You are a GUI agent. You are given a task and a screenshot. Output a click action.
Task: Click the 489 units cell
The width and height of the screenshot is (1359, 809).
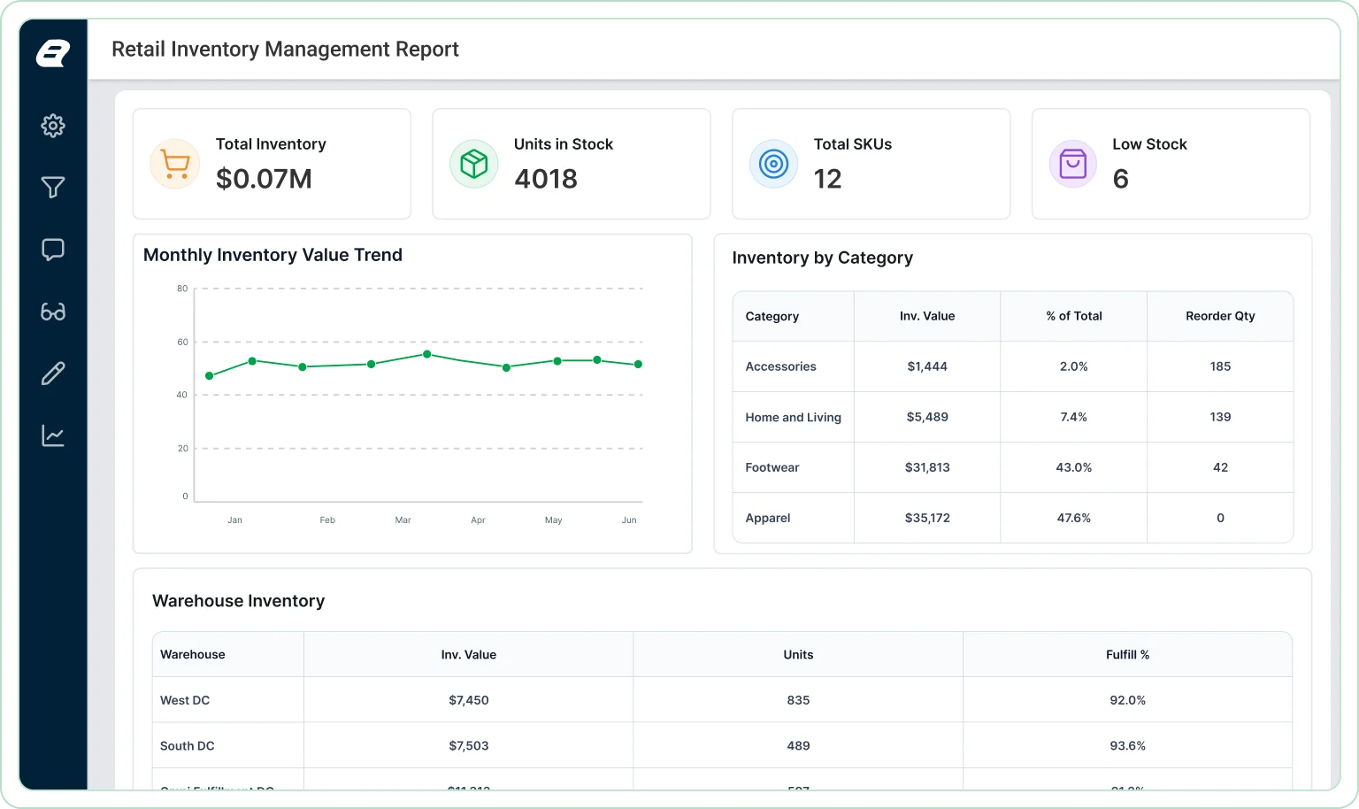(x=798, y=746)
